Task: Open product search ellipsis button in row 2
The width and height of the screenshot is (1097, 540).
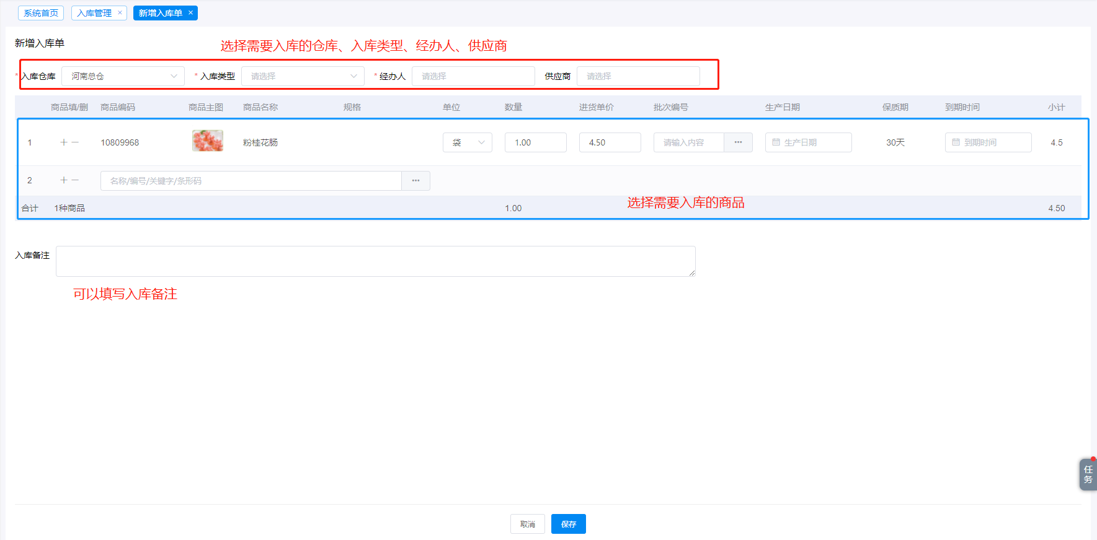Action: (415, 181)
